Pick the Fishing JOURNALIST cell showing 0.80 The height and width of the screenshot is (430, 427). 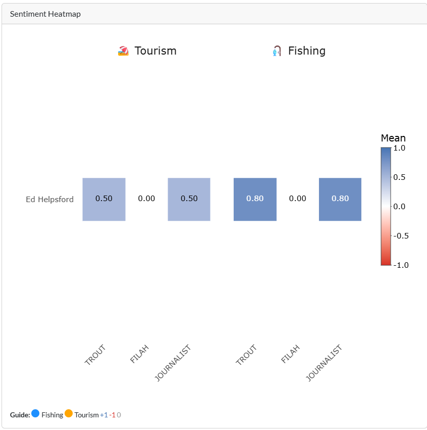coord(340,199)
